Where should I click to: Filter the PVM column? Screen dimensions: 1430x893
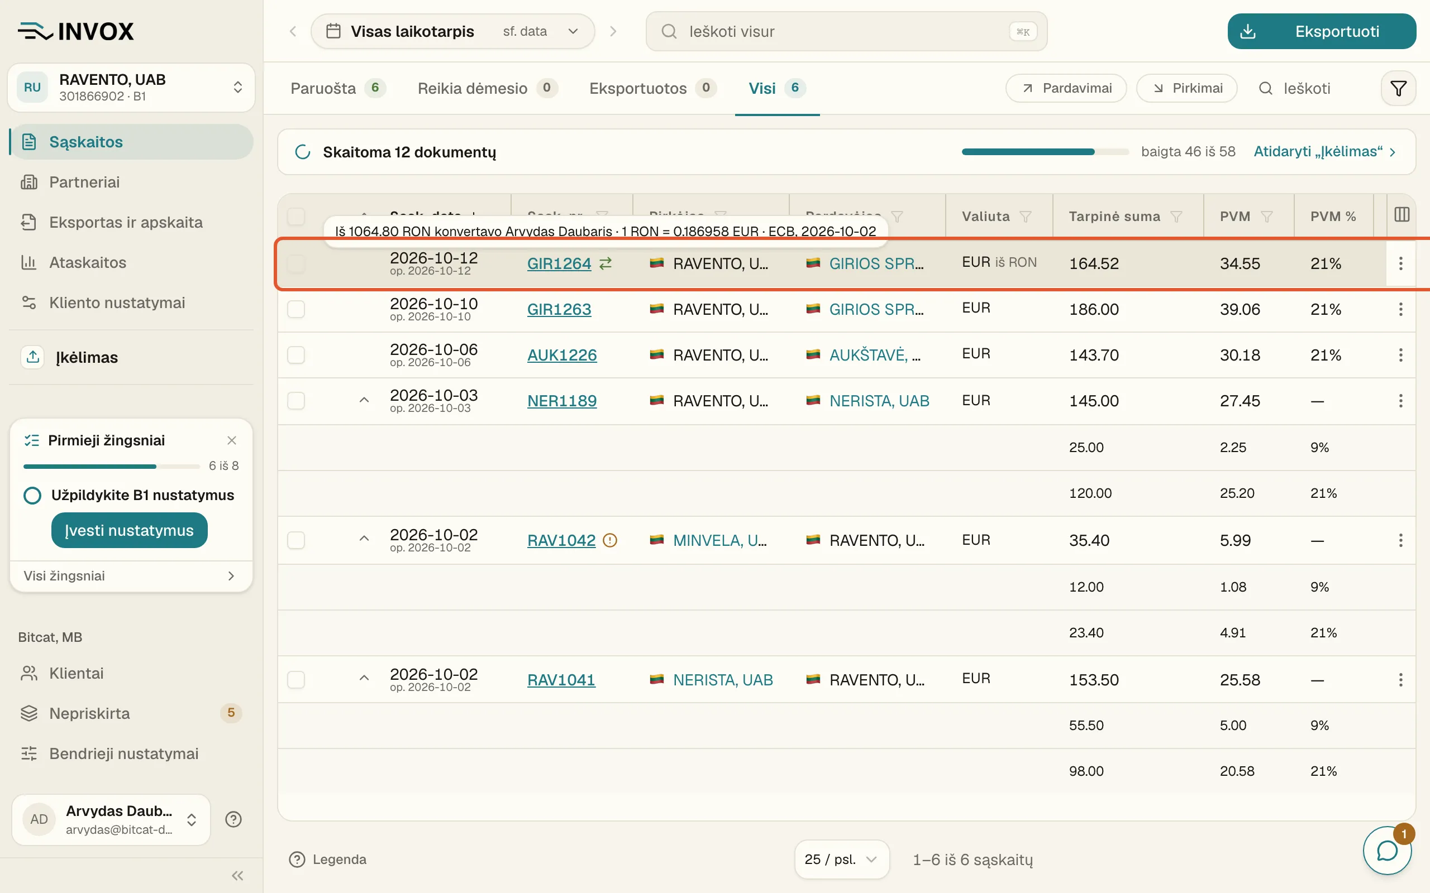click(x=1266, y=217)
